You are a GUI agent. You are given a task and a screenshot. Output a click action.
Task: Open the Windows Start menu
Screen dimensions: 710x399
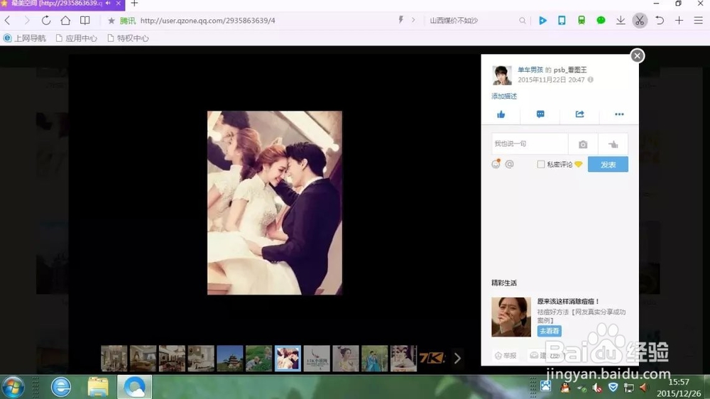click(x=13, y=387)
